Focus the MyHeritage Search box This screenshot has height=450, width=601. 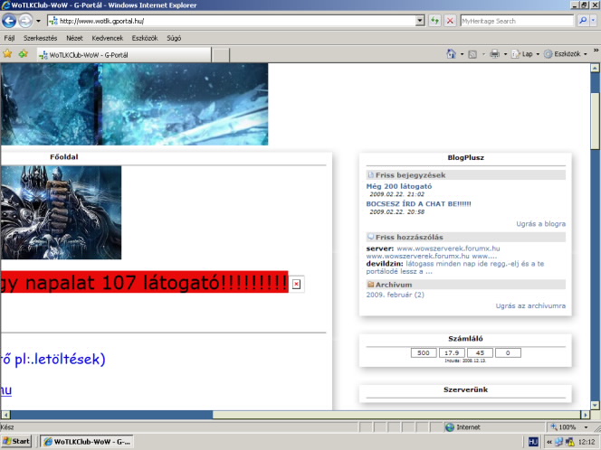(517, 21)
